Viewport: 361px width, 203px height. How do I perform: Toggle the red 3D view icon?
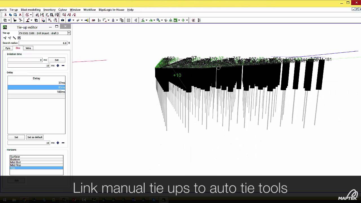pyautogui.click(x=93, y=20)
